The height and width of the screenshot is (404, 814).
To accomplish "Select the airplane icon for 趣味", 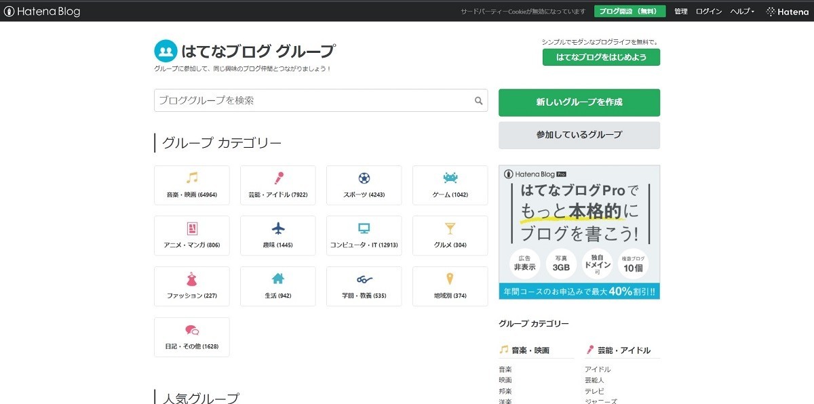I will [x=277, y=229].
